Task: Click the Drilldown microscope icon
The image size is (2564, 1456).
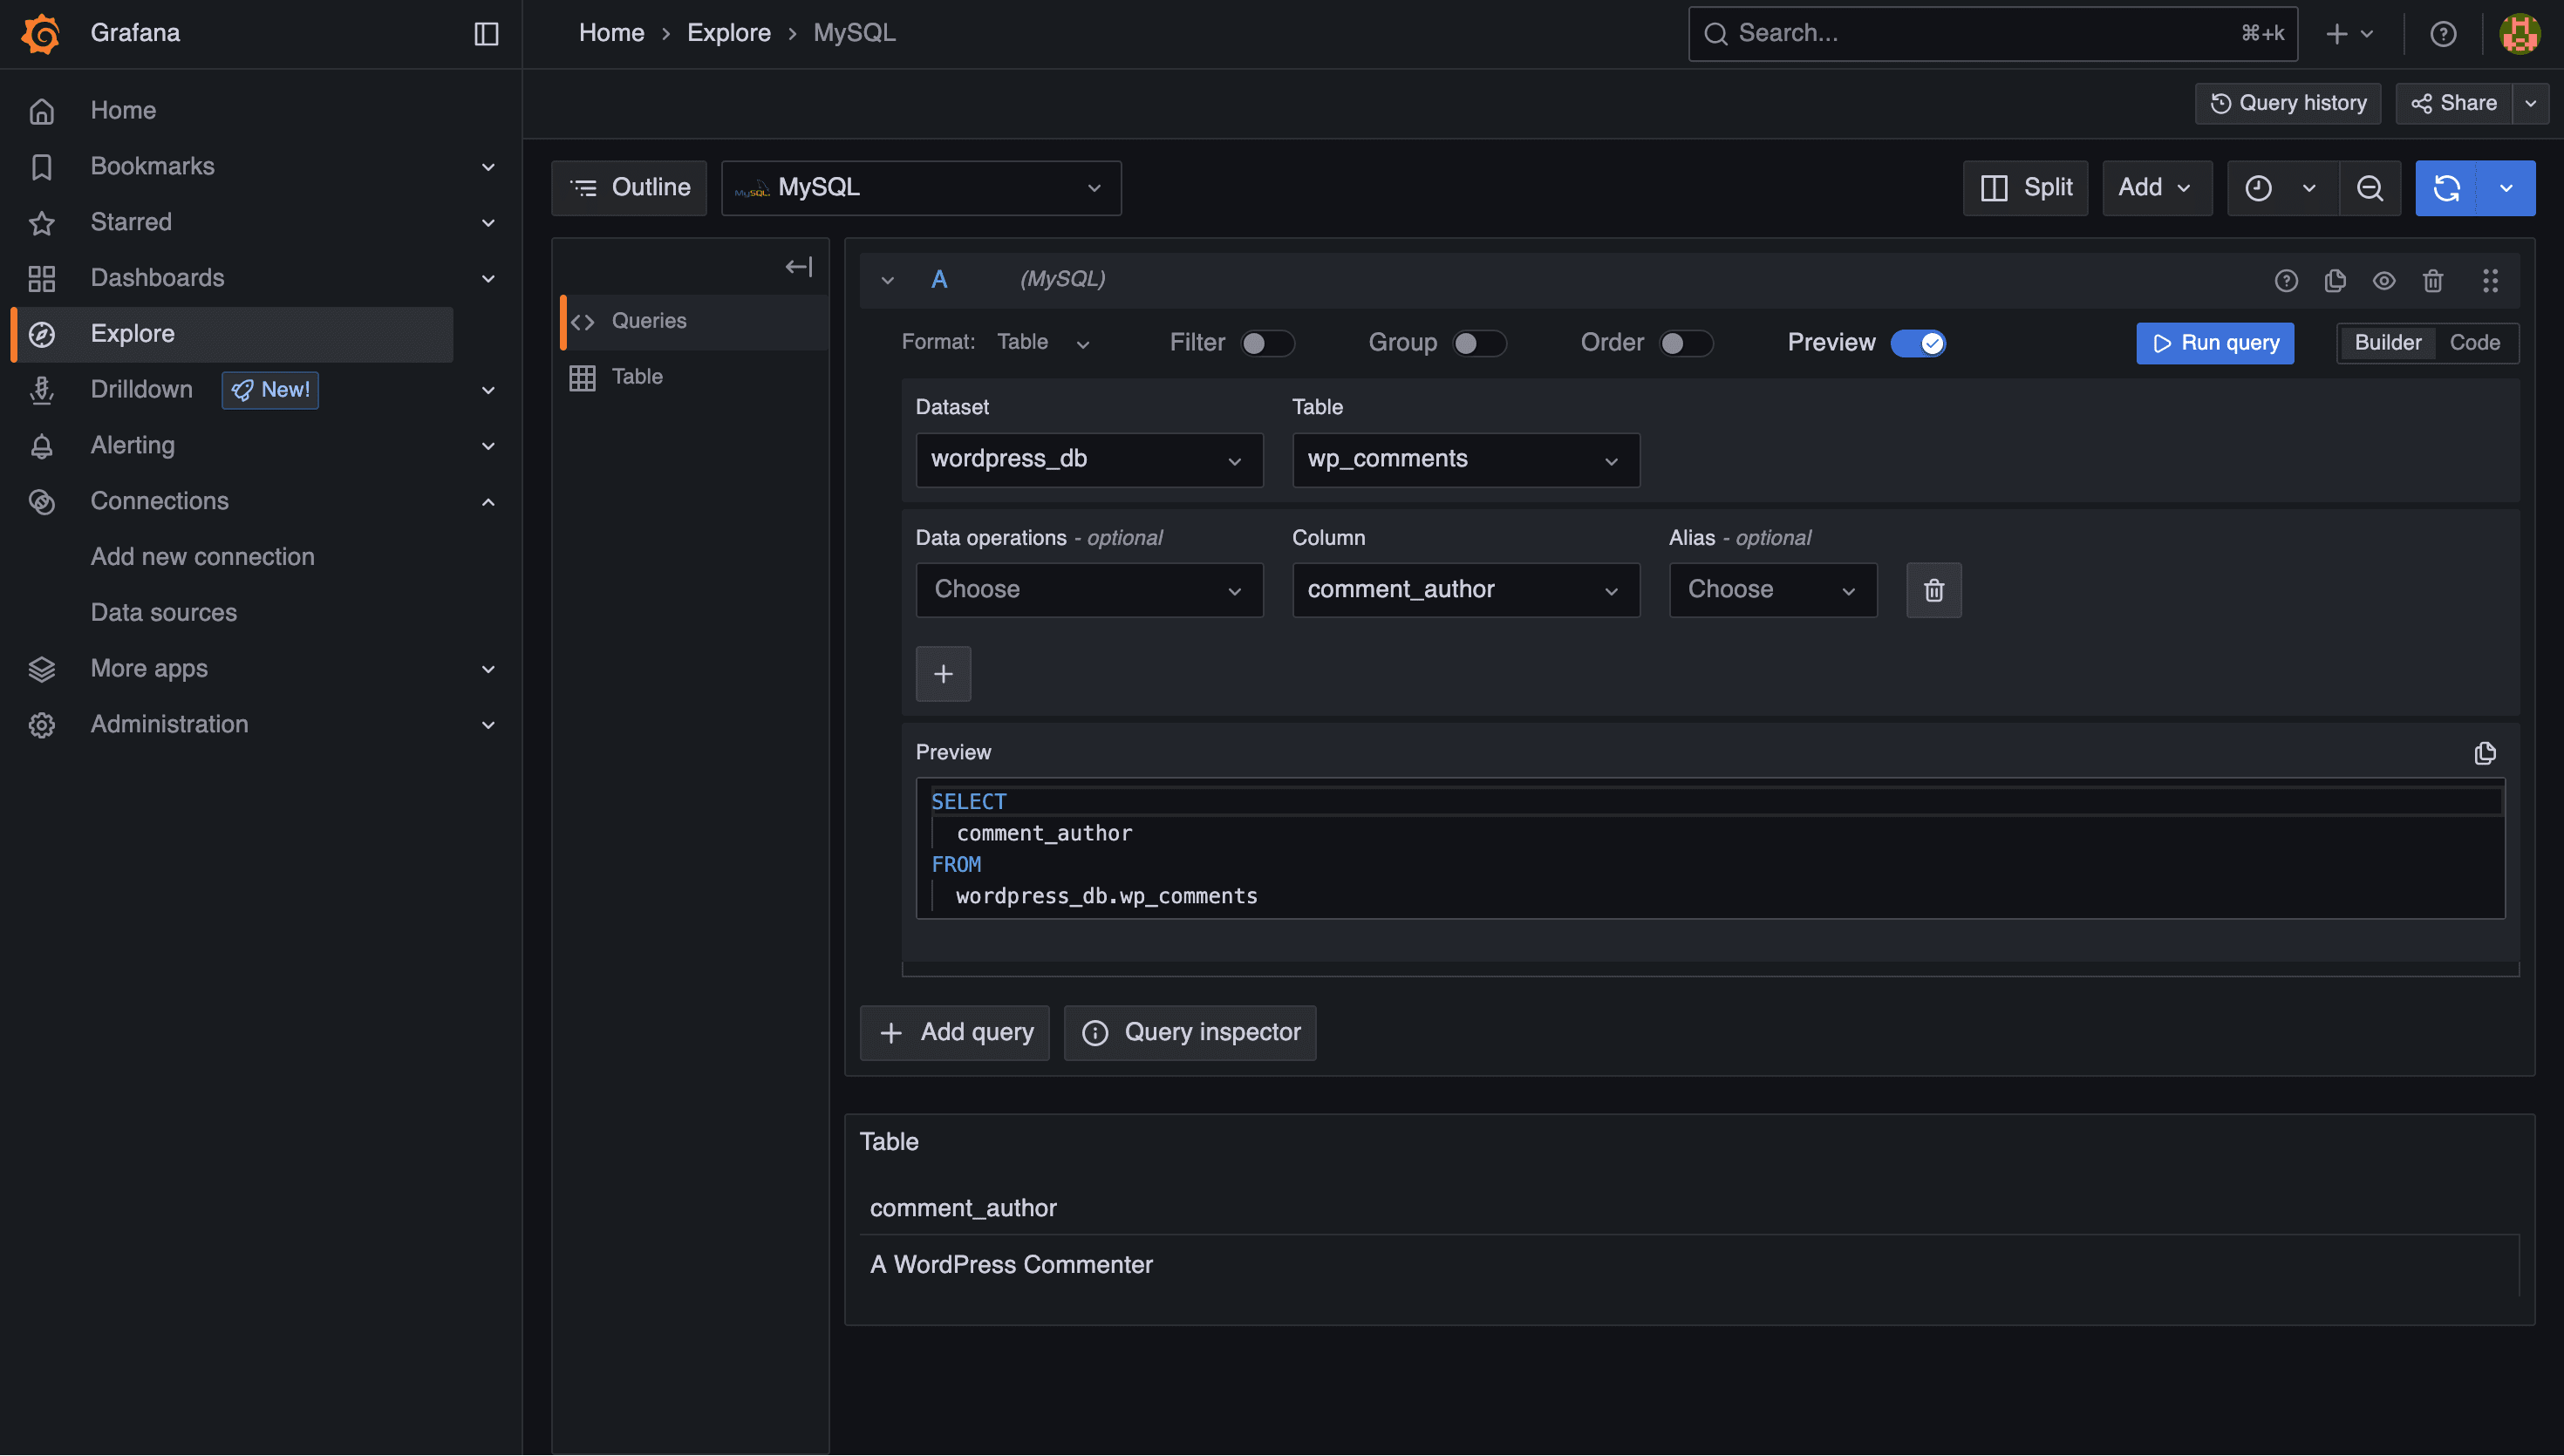Action: click(x=42, y=390)
